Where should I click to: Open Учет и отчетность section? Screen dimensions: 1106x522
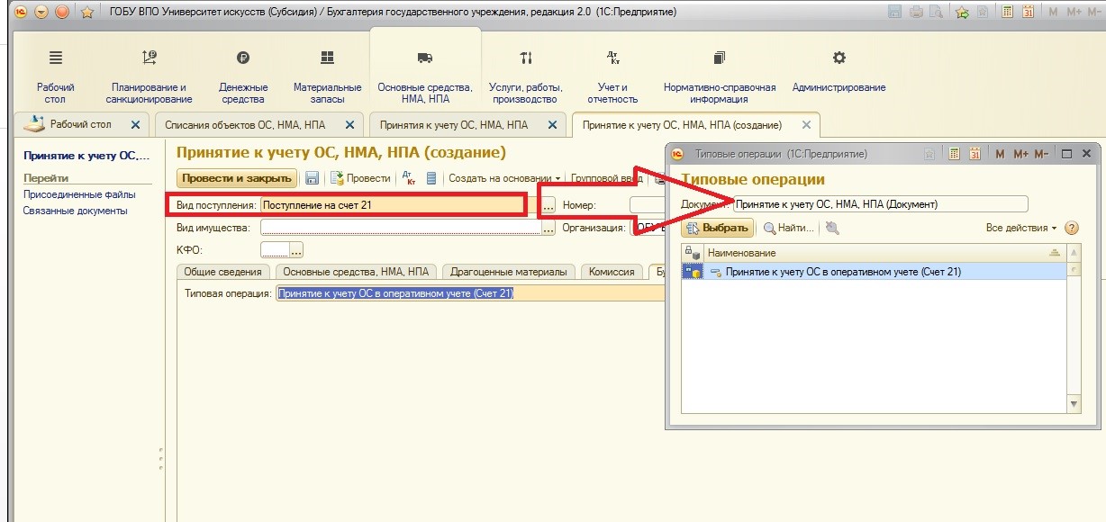point(612,77)
